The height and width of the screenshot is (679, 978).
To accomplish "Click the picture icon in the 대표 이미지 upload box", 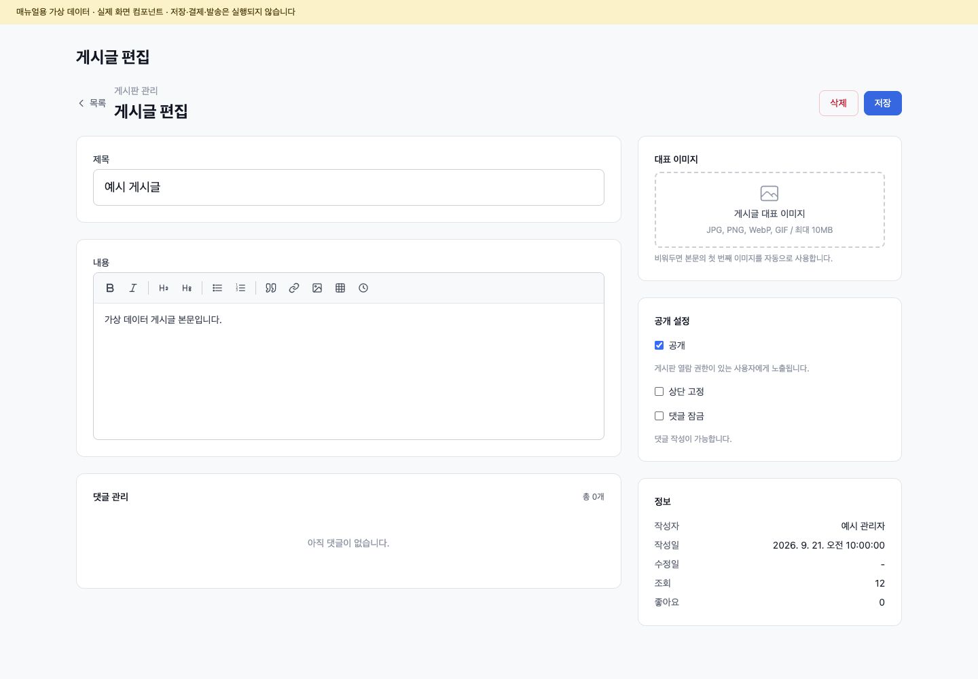I will click(x=769, y=194).
